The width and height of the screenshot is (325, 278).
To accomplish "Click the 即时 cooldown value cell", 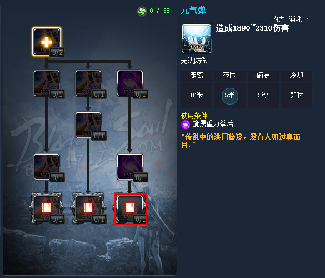I will pos(297,96).
